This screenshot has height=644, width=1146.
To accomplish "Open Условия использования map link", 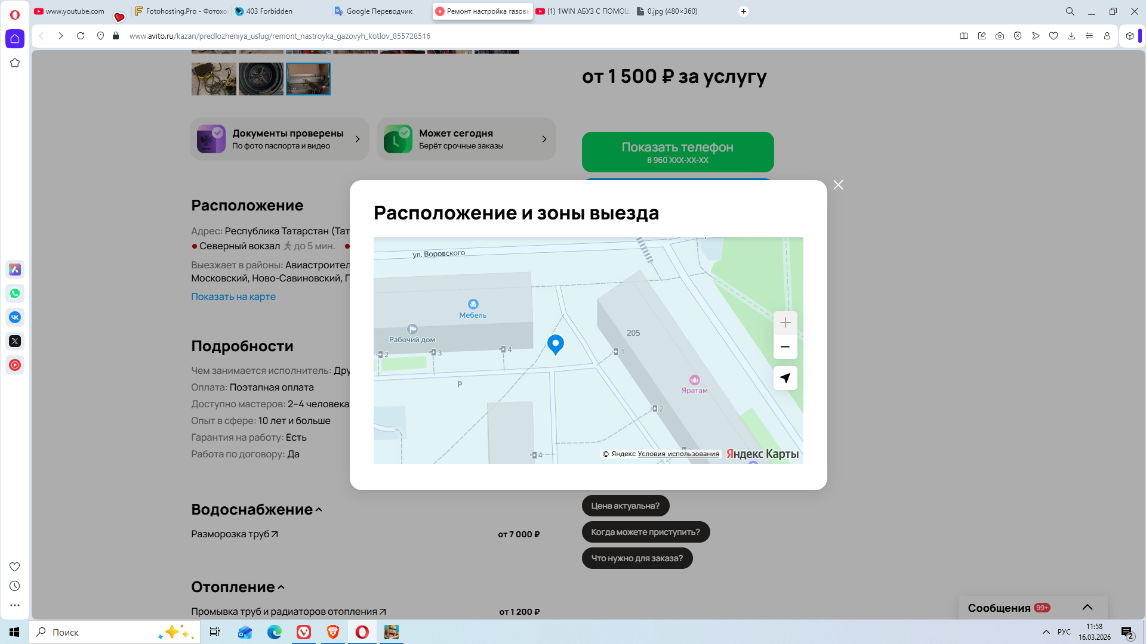I will pos(678,454).
